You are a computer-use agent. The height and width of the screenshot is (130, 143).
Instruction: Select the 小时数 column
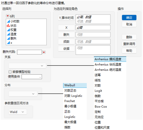[x=15, y=21]
